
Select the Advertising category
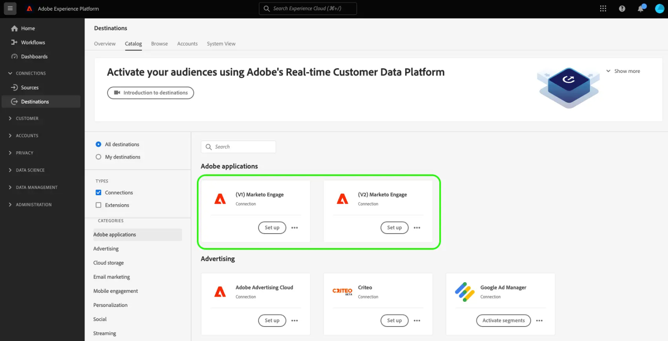(x=106, y=249)
